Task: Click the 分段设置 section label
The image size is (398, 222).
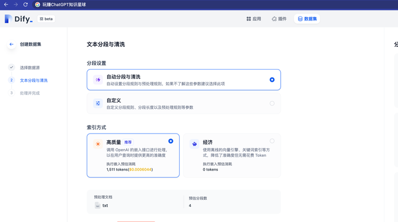Action: 96,63
